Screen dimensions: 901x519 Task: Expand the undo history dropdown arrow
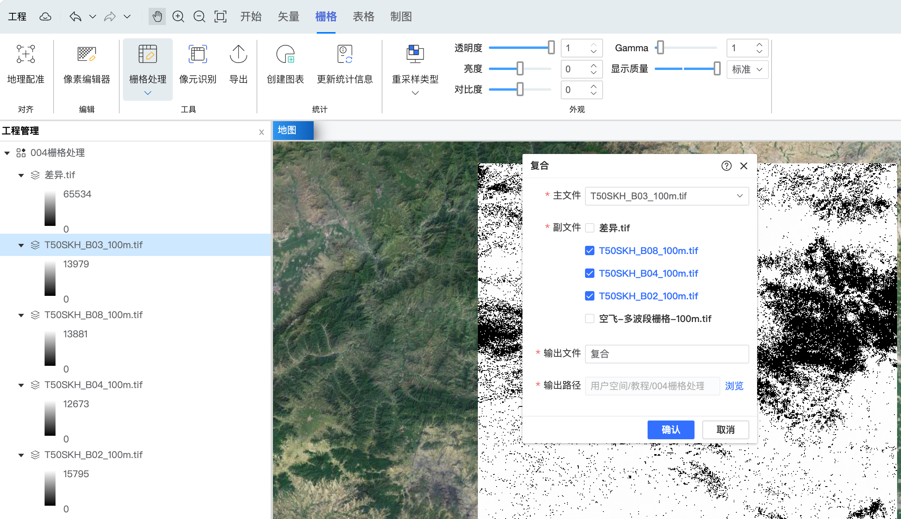[x=93, y=16]
